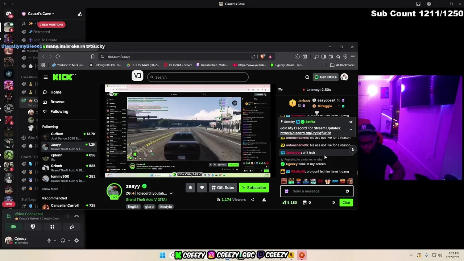Expand zaayy stream title chevron

tap(171, 194)
